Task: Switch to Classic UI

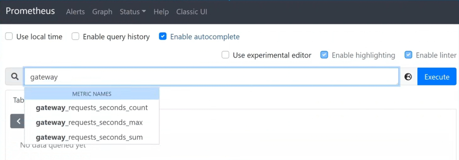Action: (x=191, y=12)
